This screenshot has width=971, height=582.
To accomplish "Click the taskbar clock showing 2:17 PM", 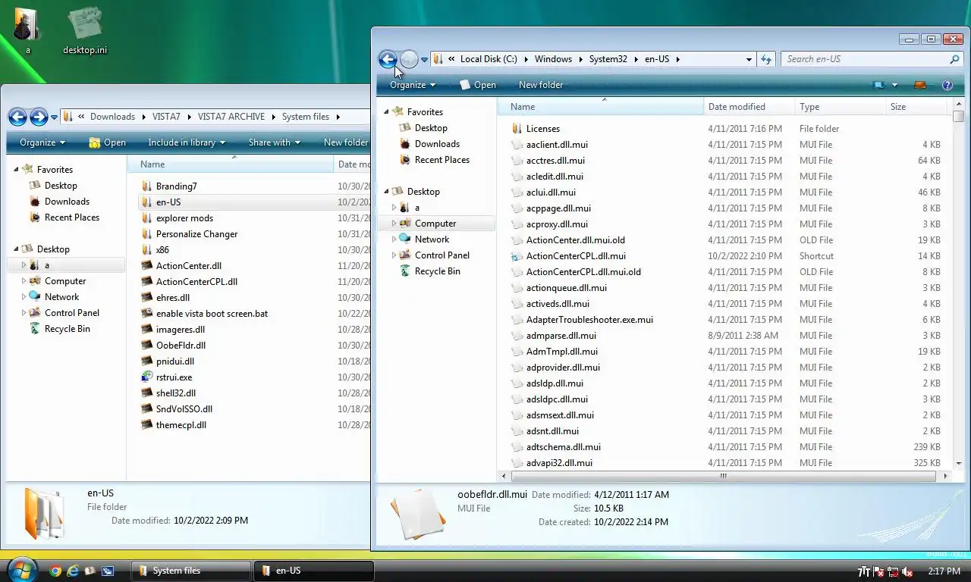I will pos(944,571).
